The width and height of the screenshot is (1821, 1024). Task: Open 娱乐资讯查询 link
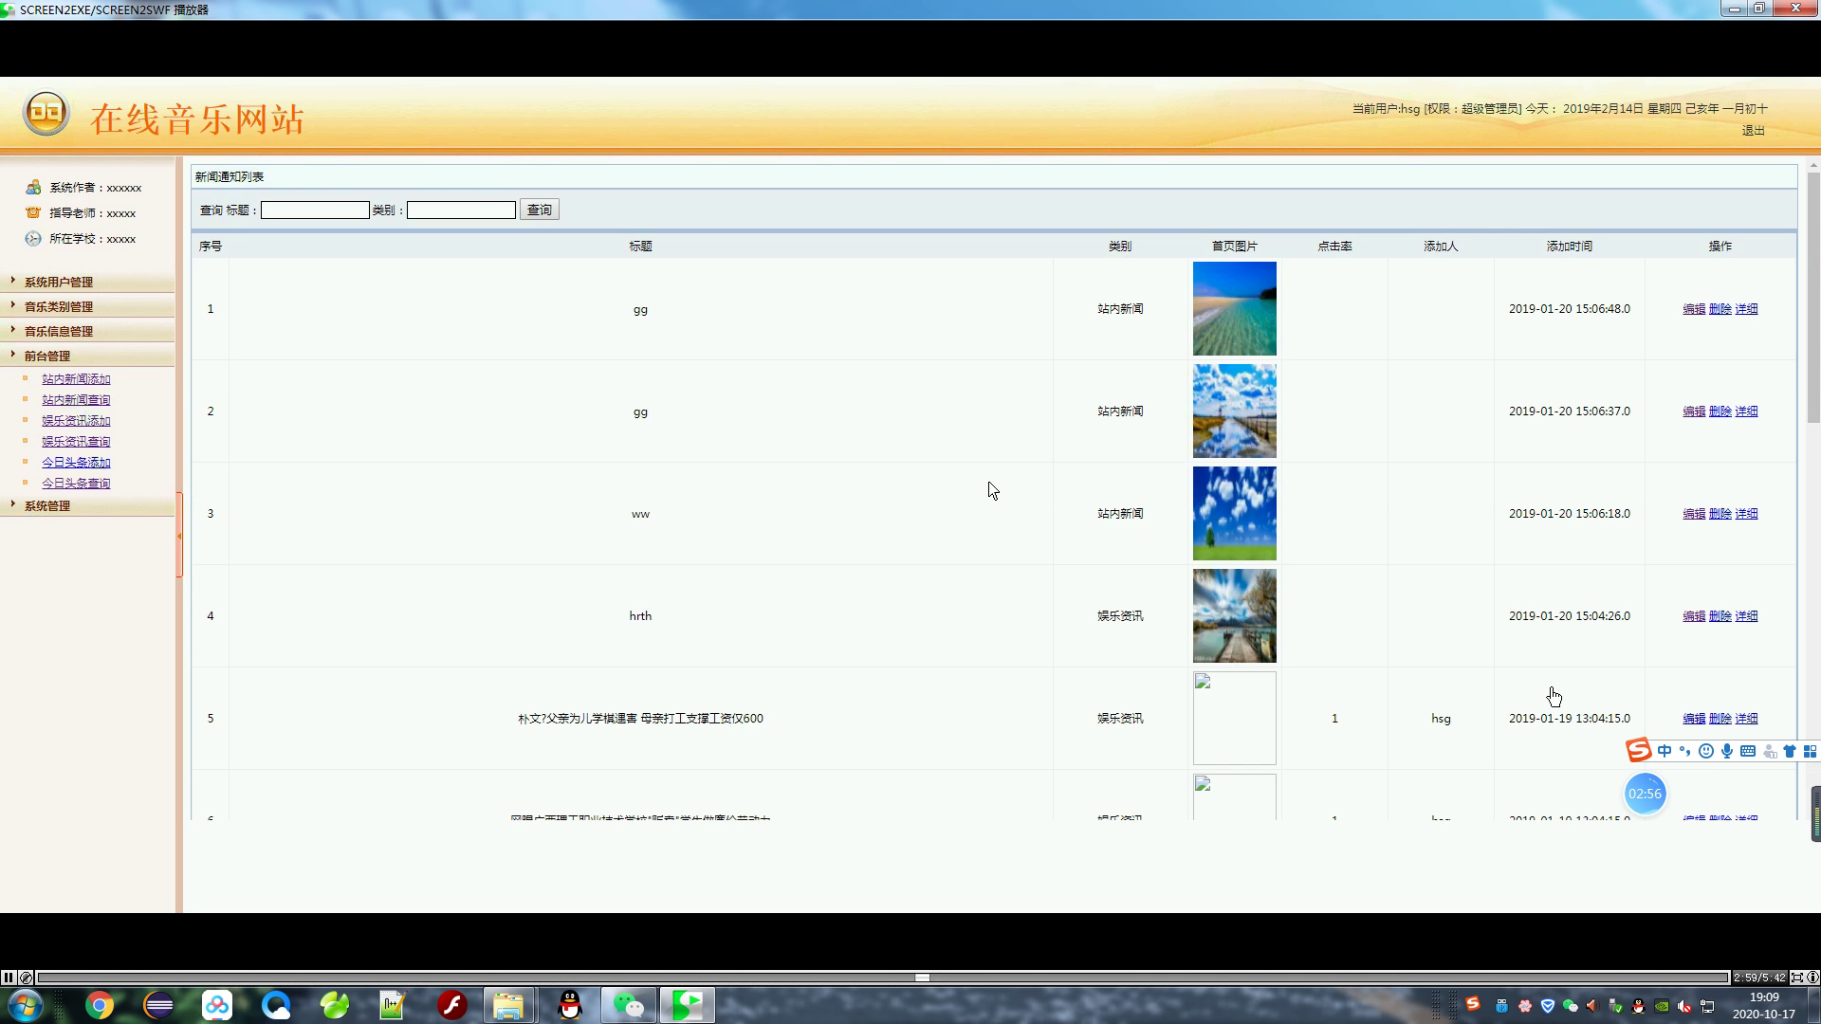tap(76, 442)
